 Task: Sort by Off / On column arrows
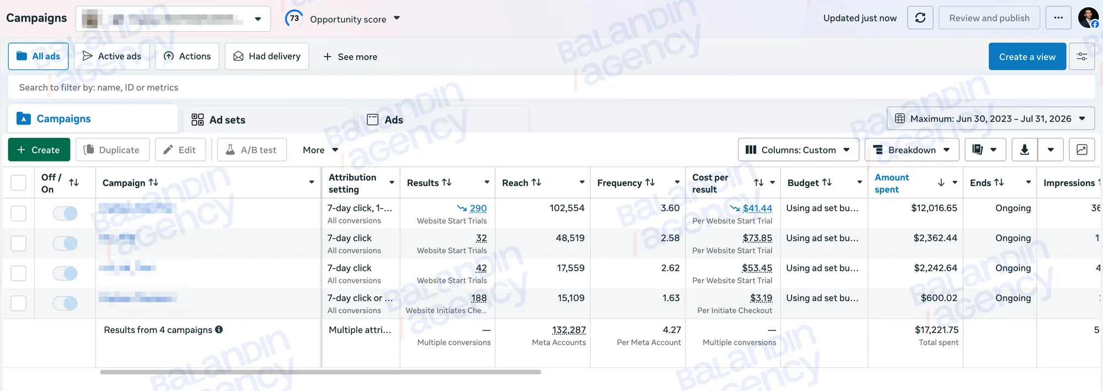click(x=74, y=183)
